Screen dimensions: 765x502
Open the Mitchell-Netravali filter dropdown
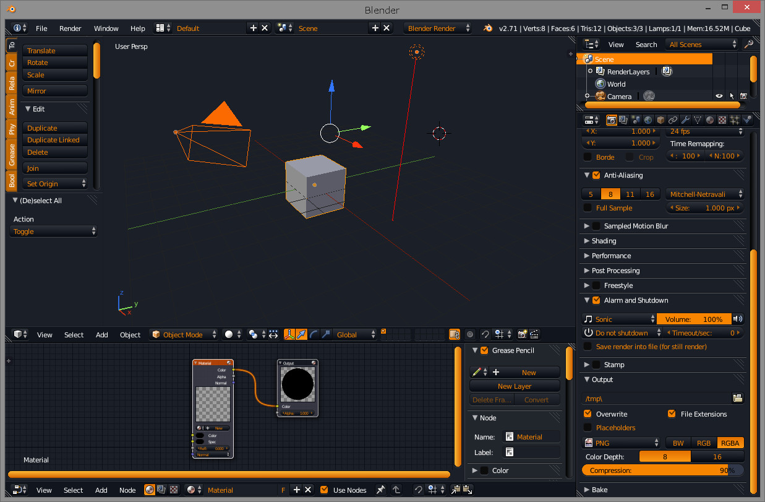(705, 194)
